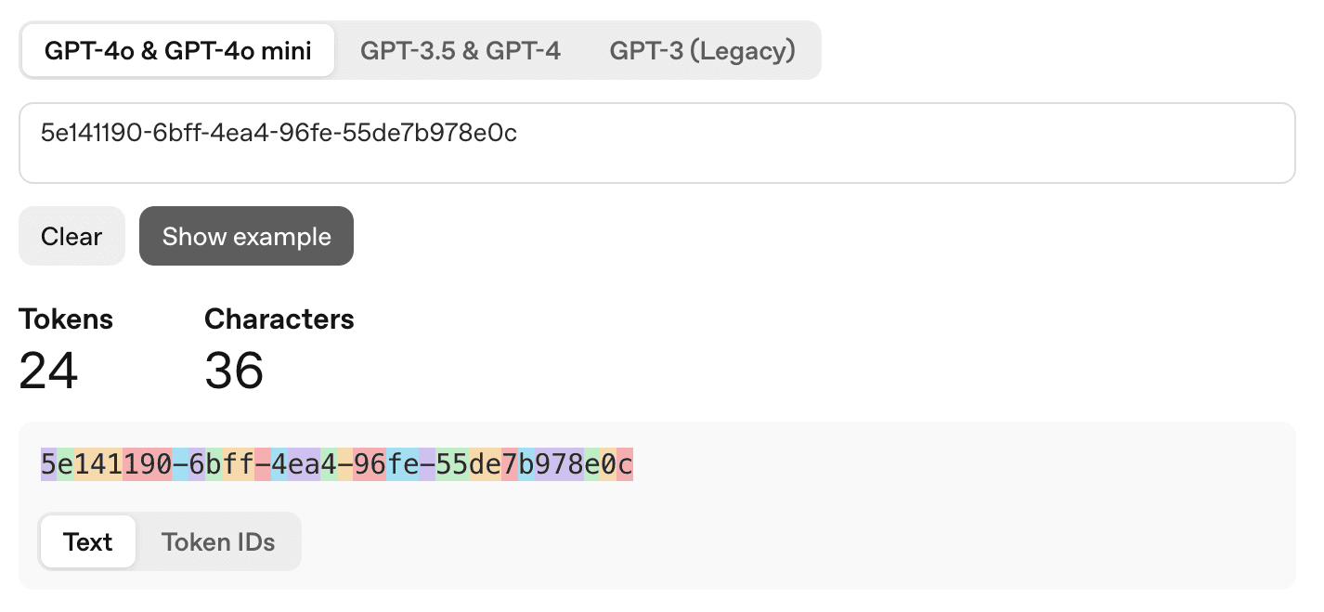The image size is (1324, 612).
Task: Switch token display to Token IDs
Action: [x=218, y=541]
